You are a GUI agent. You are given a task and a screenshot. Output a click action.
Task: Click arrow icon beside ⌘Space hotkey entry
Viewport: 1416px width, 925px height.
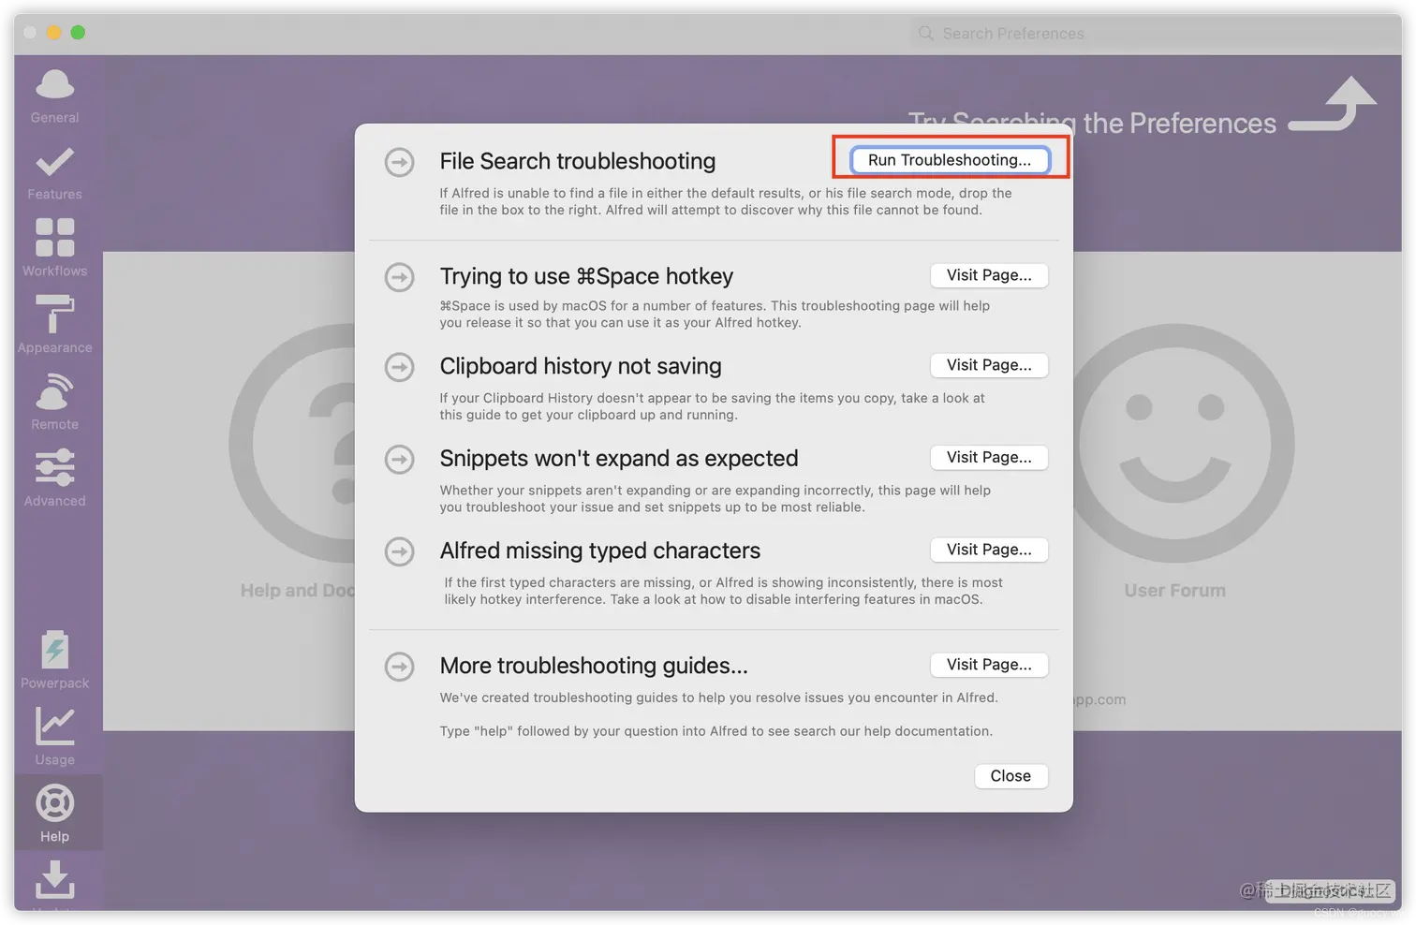(400, 277)
